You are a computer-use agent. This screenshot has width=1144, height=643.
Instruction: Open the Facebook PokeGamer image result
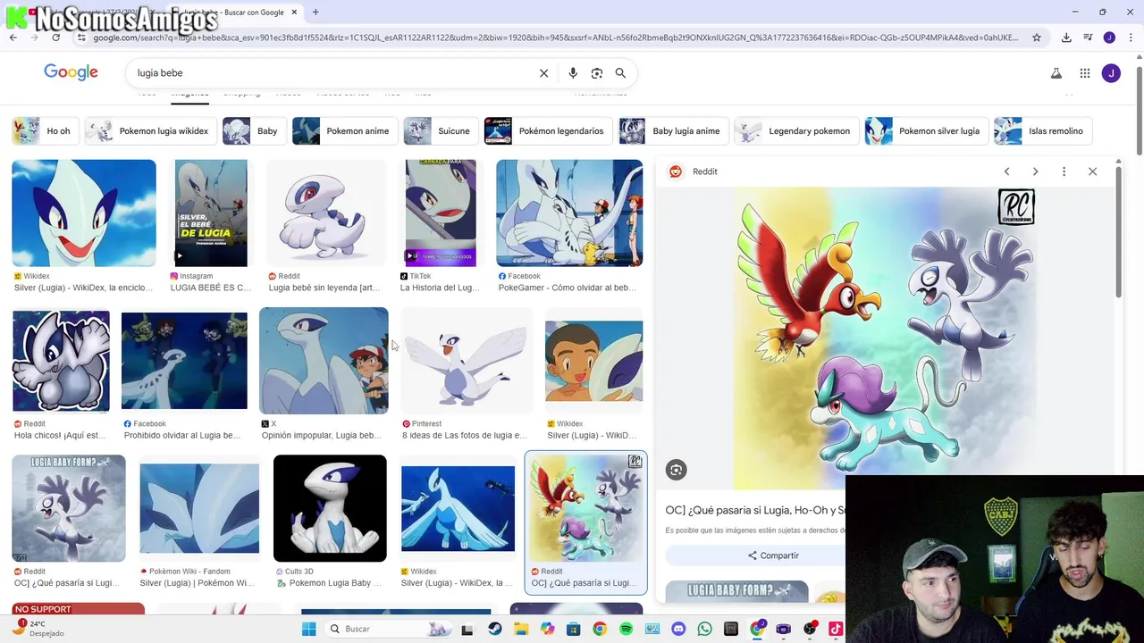pyautogui.click(x=569, y=213)
